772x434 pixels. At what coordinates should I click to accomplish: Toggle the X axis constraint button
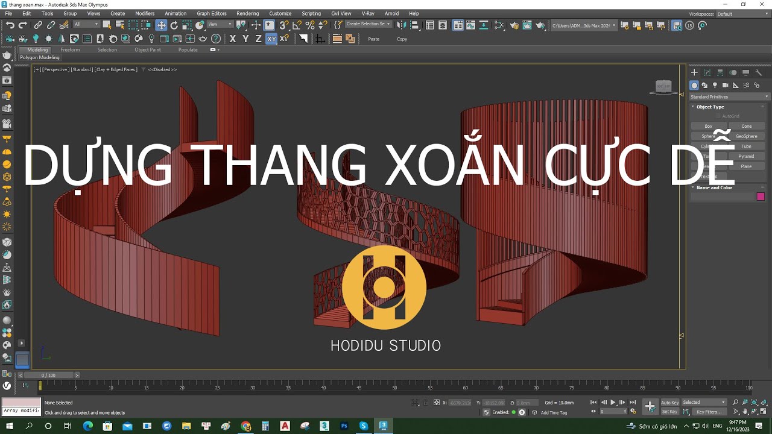click(x=233, y=39)
